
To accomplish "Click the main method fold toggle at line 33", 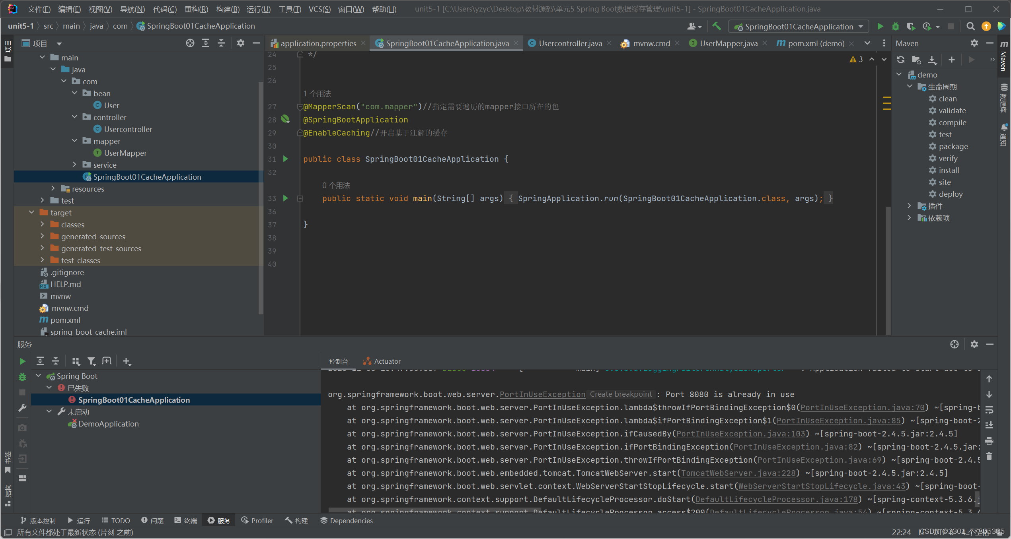I will (300, 198).
